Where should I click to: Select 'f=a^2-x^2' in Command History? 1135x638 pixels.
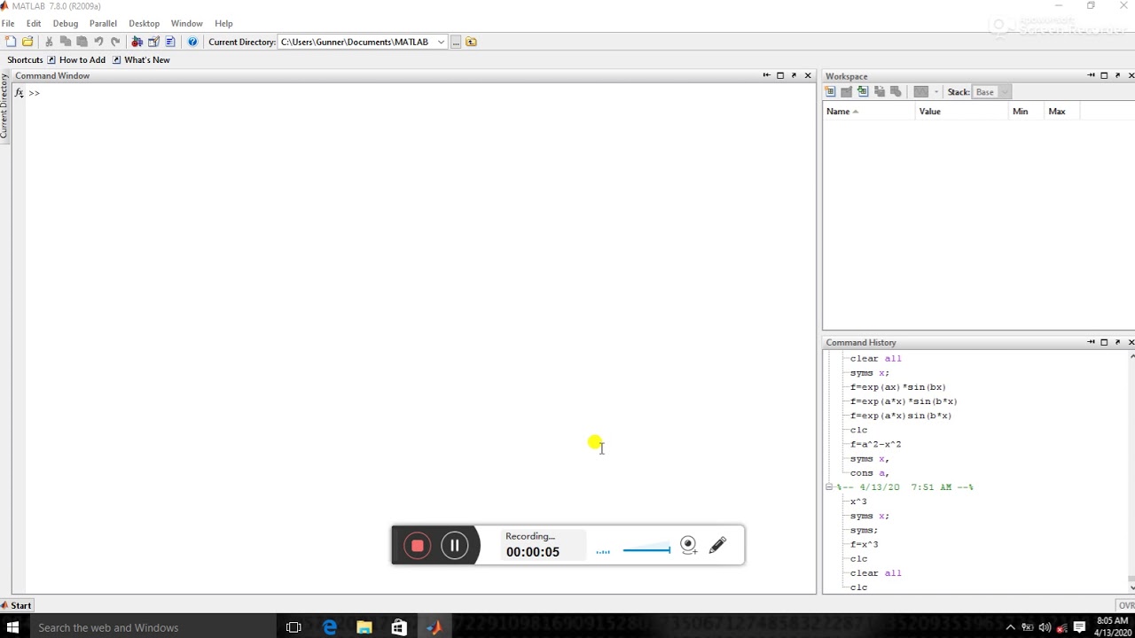click(875, 444)
